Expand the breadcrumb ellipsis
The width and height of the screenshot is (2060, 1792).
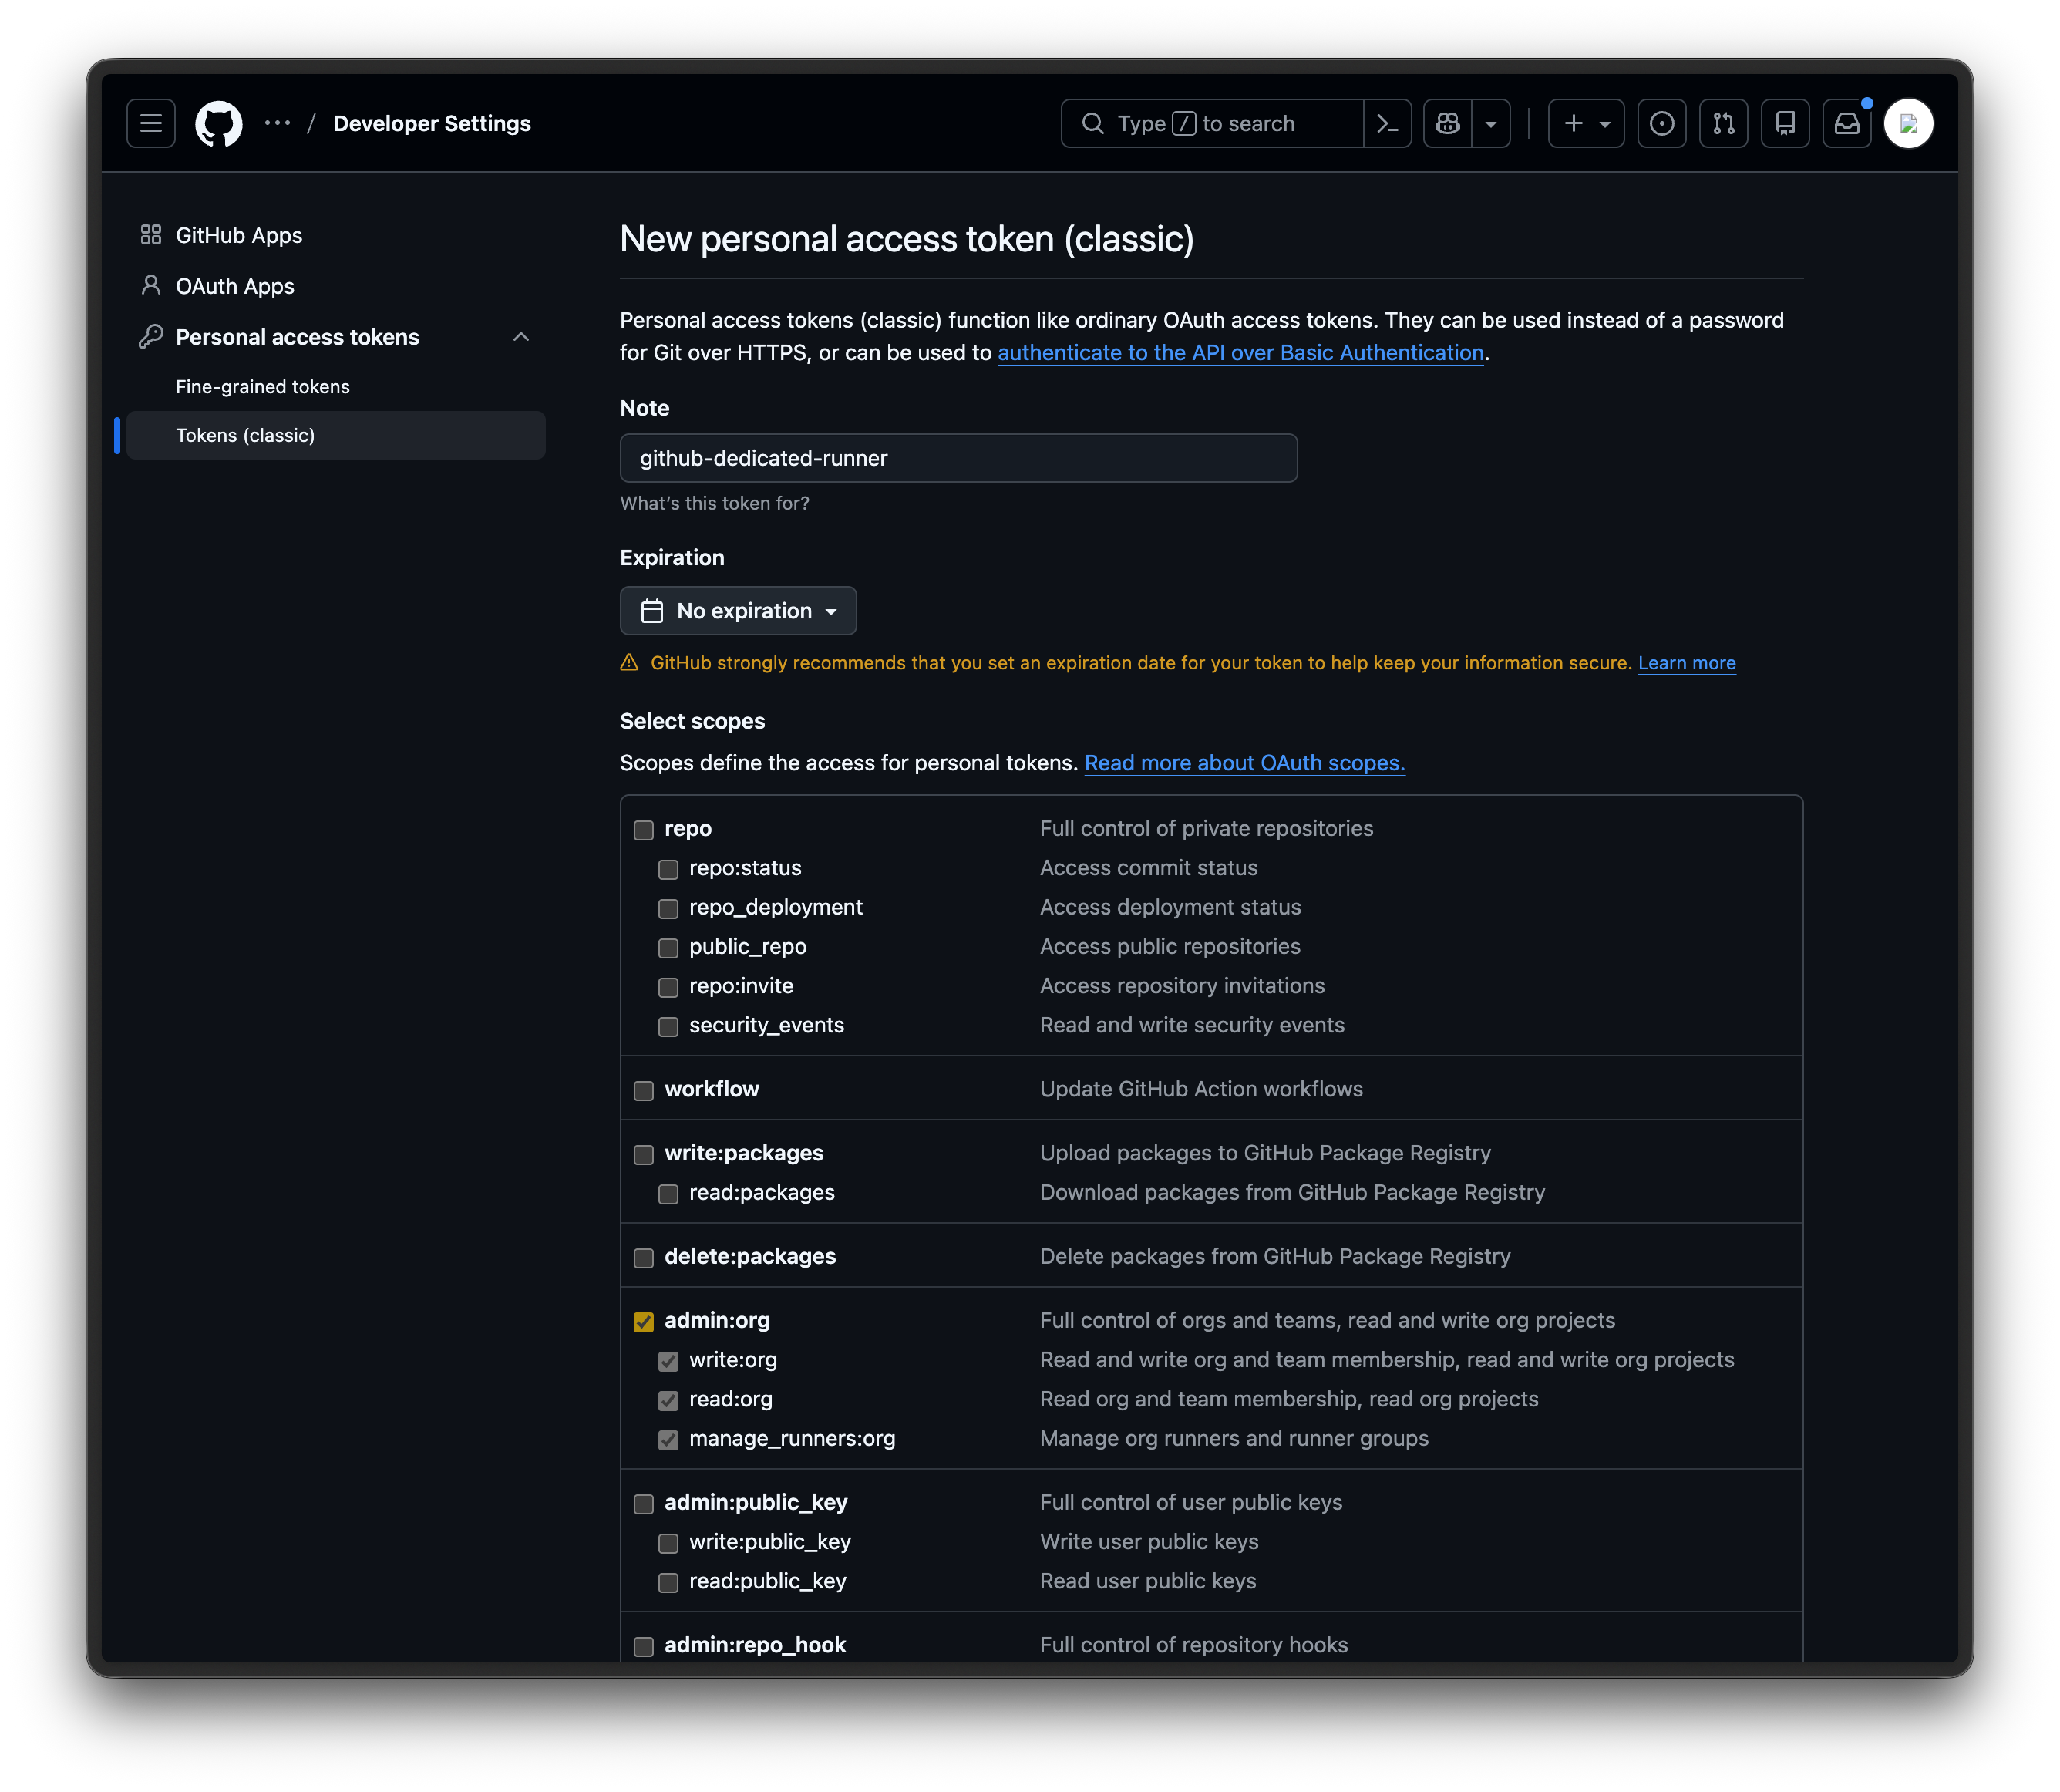[x=277, y=123]
